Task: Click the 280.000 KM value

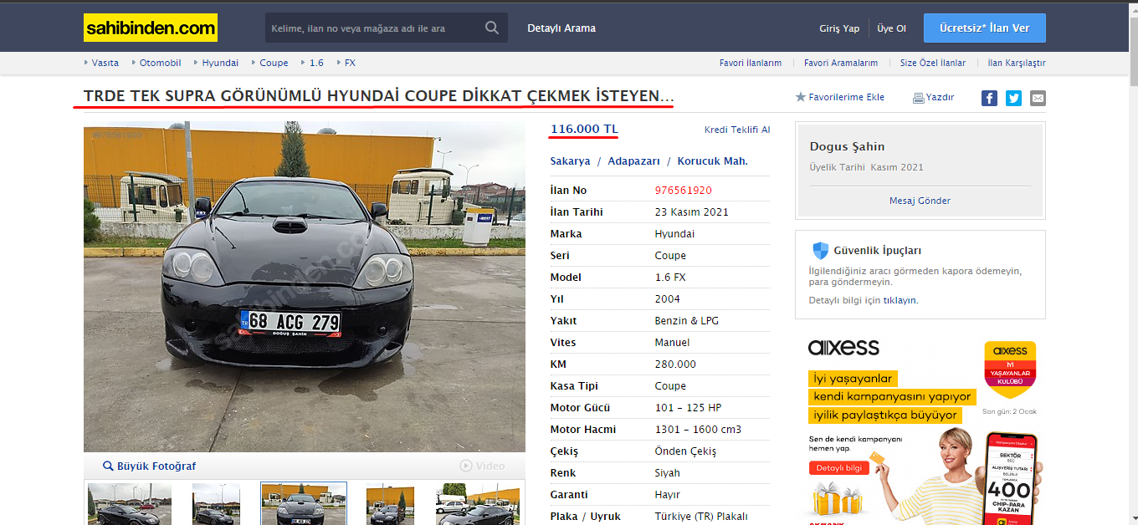Action: click(x=675, y=364)
